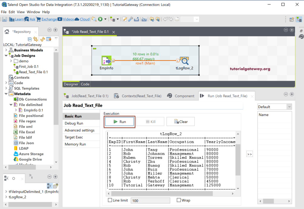Open the Window menu
This screenshot has width=304, height=209.
click(33, 12)
